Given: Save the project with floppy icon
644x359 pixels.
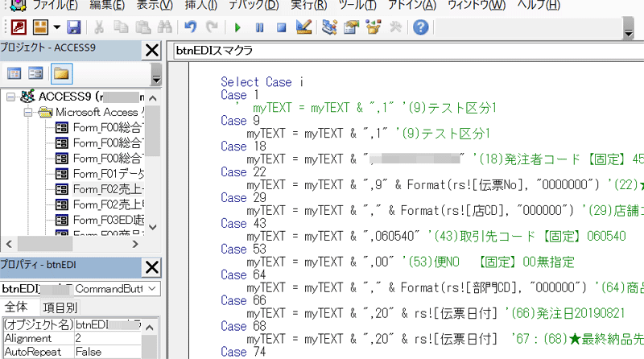Looking at the screenshot, I should 73,27.
